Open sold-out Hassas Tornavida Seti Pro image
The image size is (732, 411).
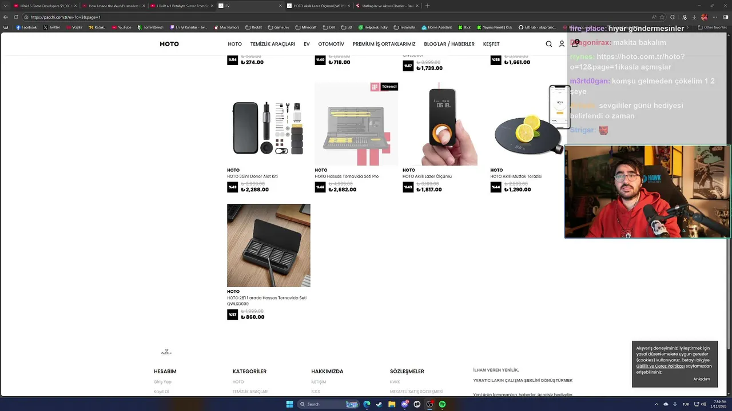(x=356, y=124)
